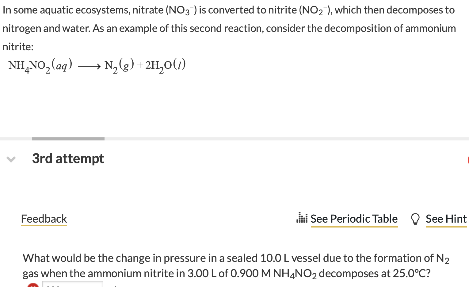Click the progress bar segment at the top
The image size is (469, 287).
68,139
